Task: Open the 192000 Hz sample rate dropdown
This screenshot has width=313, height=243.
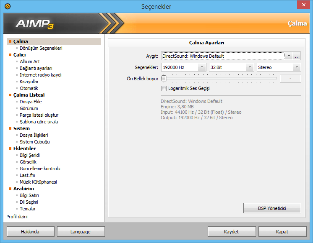Action: click(202, 67)
